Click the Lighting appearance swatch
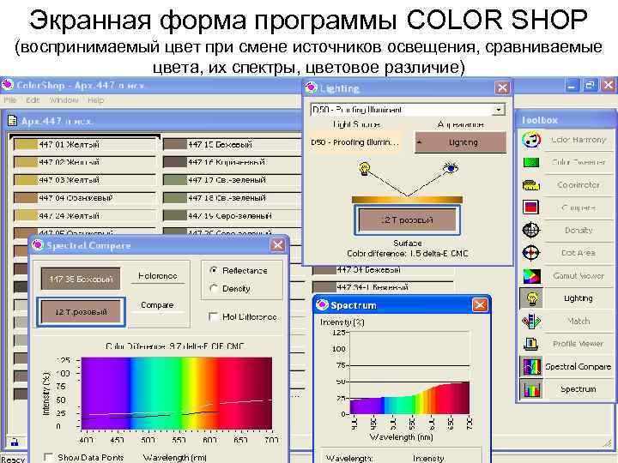Viewport: 618px width, 463px height. [x=460, y=142]
